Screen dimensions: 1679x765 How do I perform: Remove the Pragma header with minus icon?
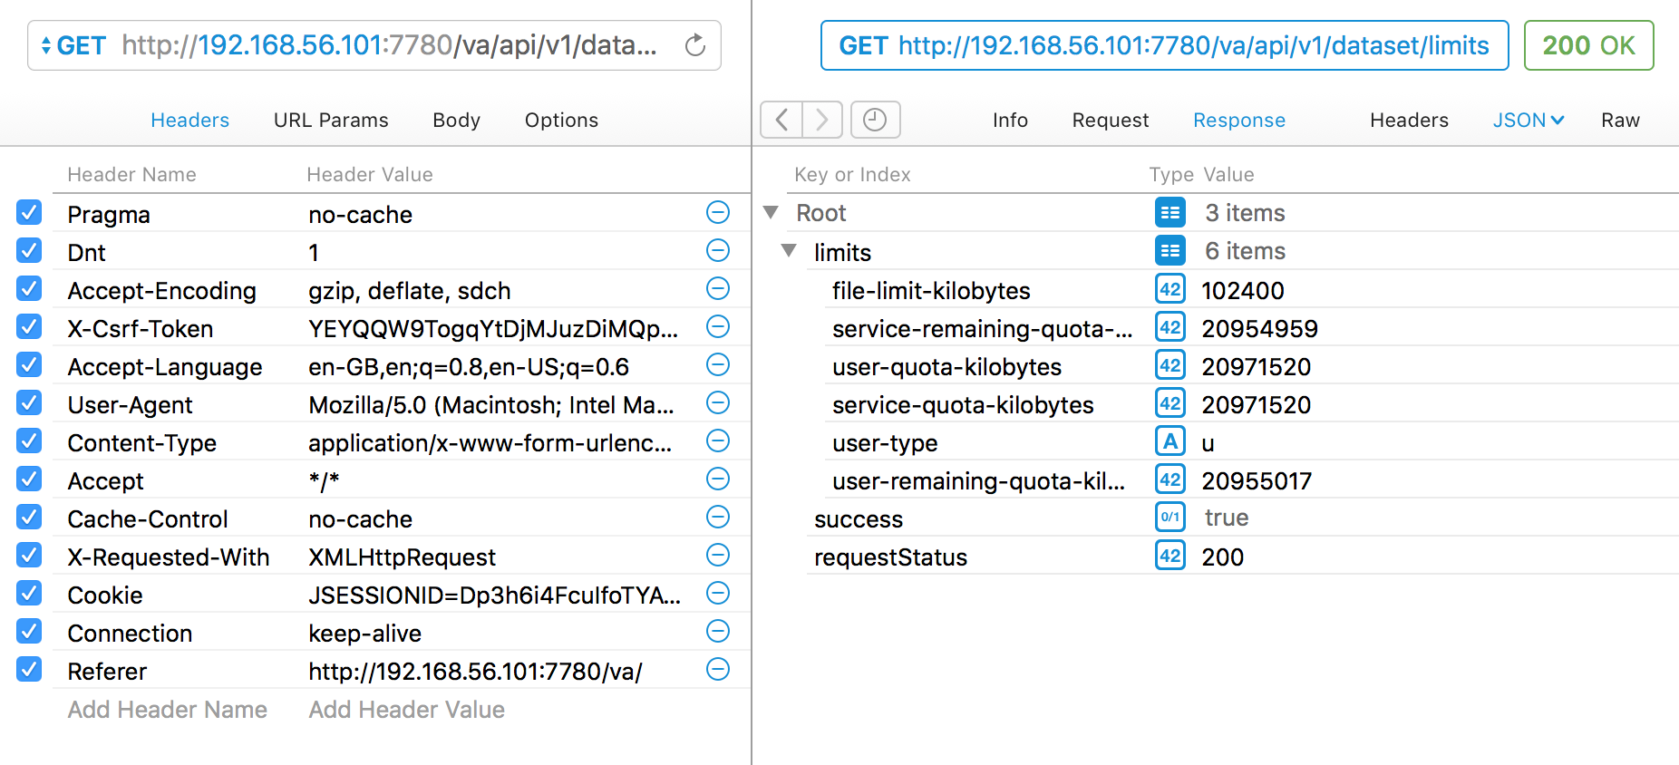click(x=717, y=213)
